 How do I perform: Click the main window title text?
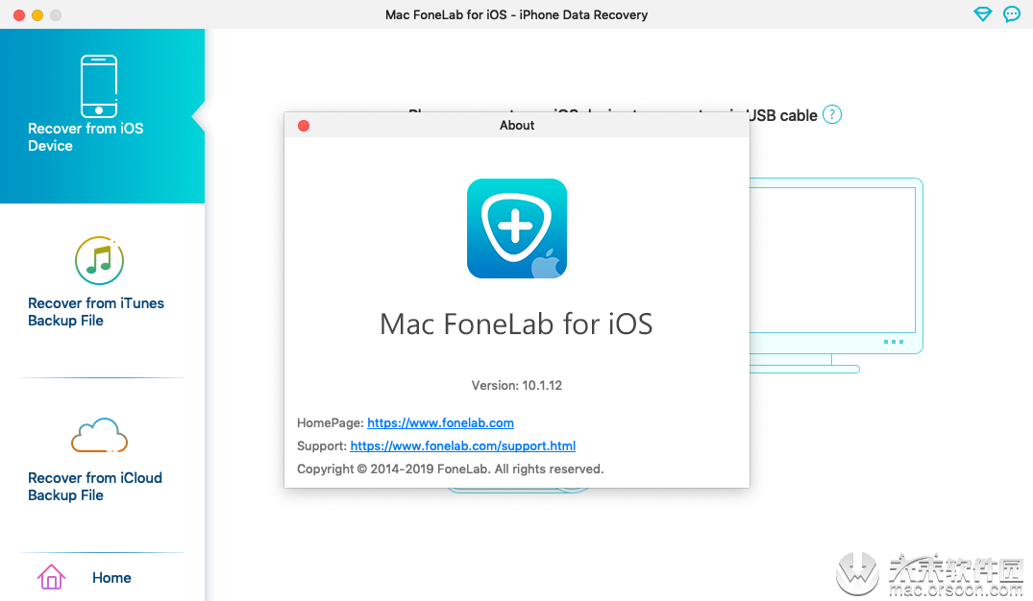pos(517,14)
